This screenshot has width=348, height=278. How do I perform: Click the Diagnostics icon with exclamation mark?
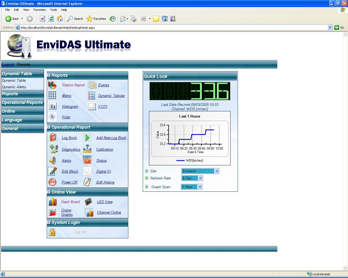pyautogui.click(x=54, y=149)
